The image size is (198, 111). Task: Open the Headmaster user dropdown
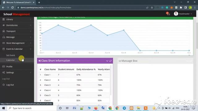coord(183,14)
